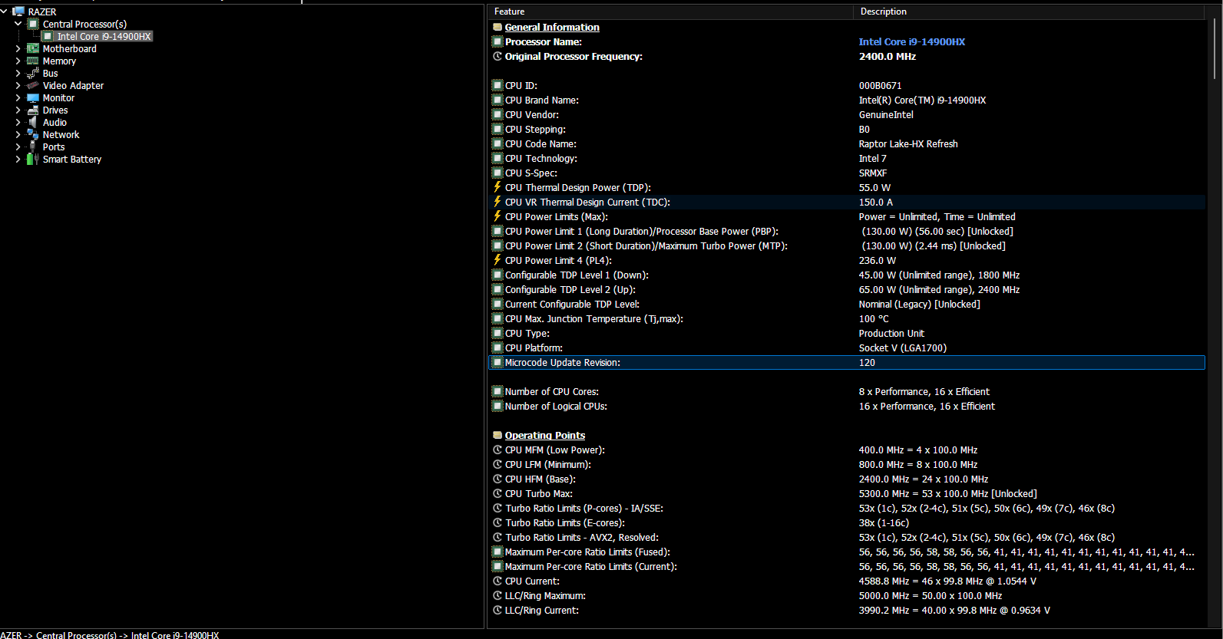This screenshot has height=639, width=1223.
Task: Select the Monitor tree item label
Action: (x=58, y=97)
